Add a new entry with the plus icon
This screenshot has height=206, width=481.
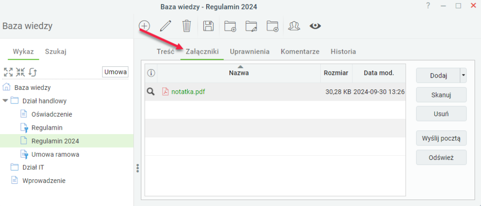(x=144, y=26)
